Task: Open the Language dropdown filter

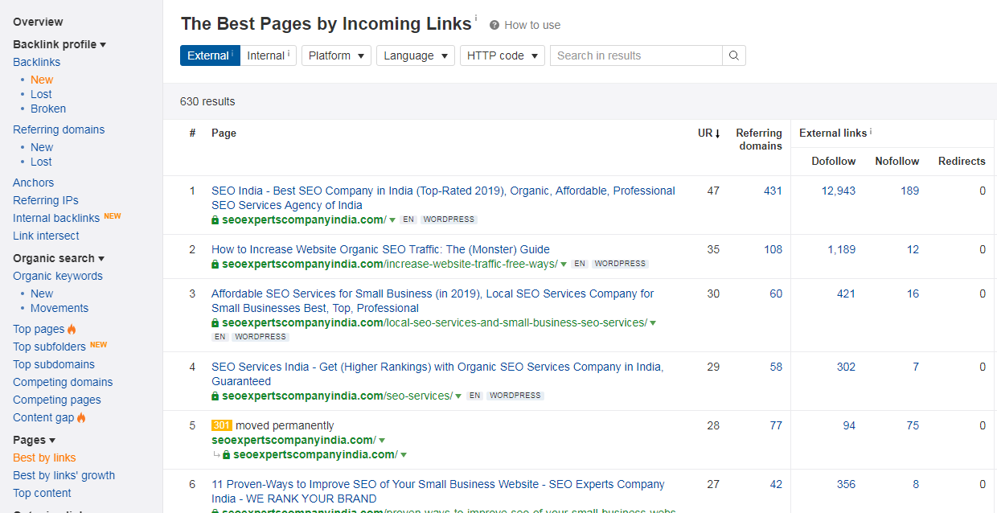Action: point(416,55)
